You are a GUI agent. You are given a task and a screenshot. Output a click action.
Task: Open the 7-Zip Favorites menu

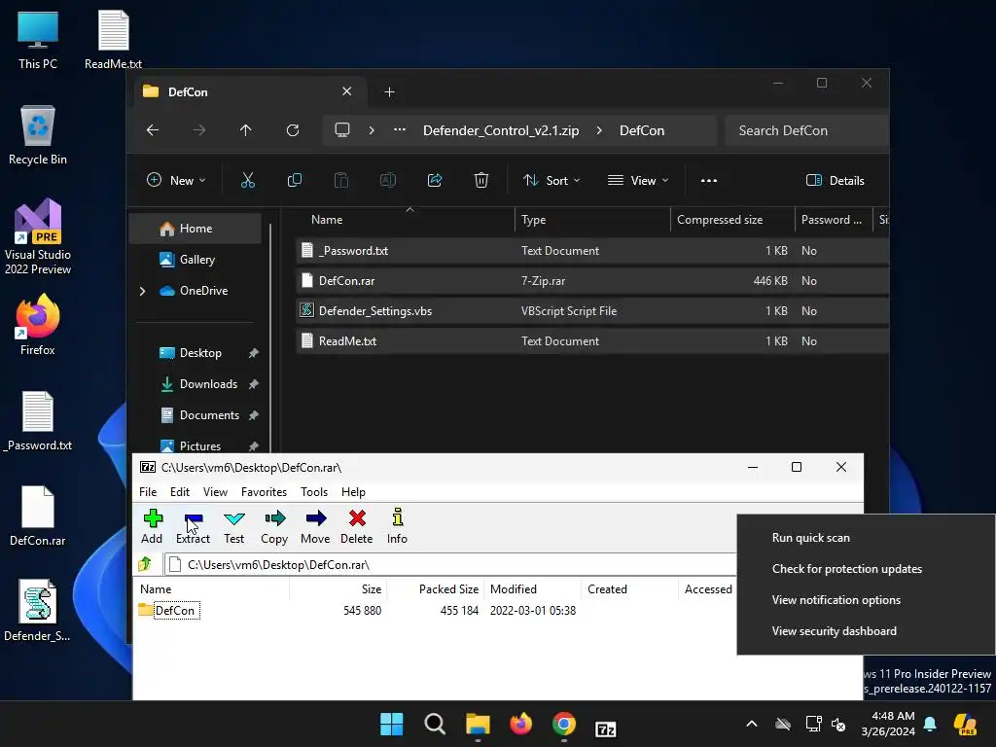click(264, 491)
